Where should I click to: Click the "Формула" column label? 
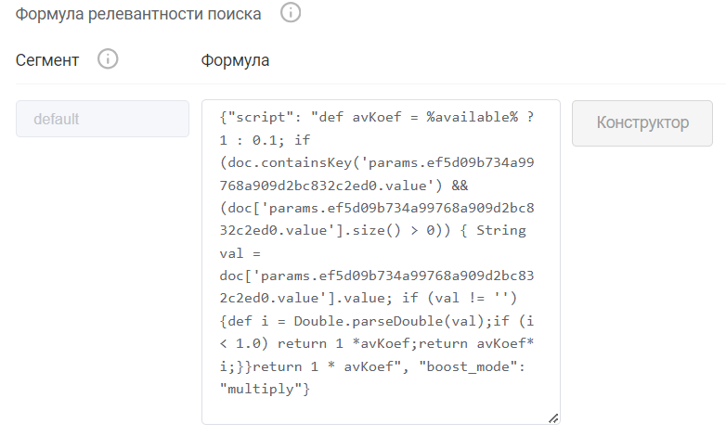point(235,60)
